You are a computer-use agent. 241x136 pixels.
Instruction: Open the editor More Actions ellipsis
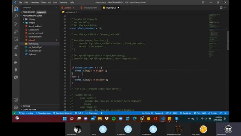pyautogui.click(x=225, y=8)
